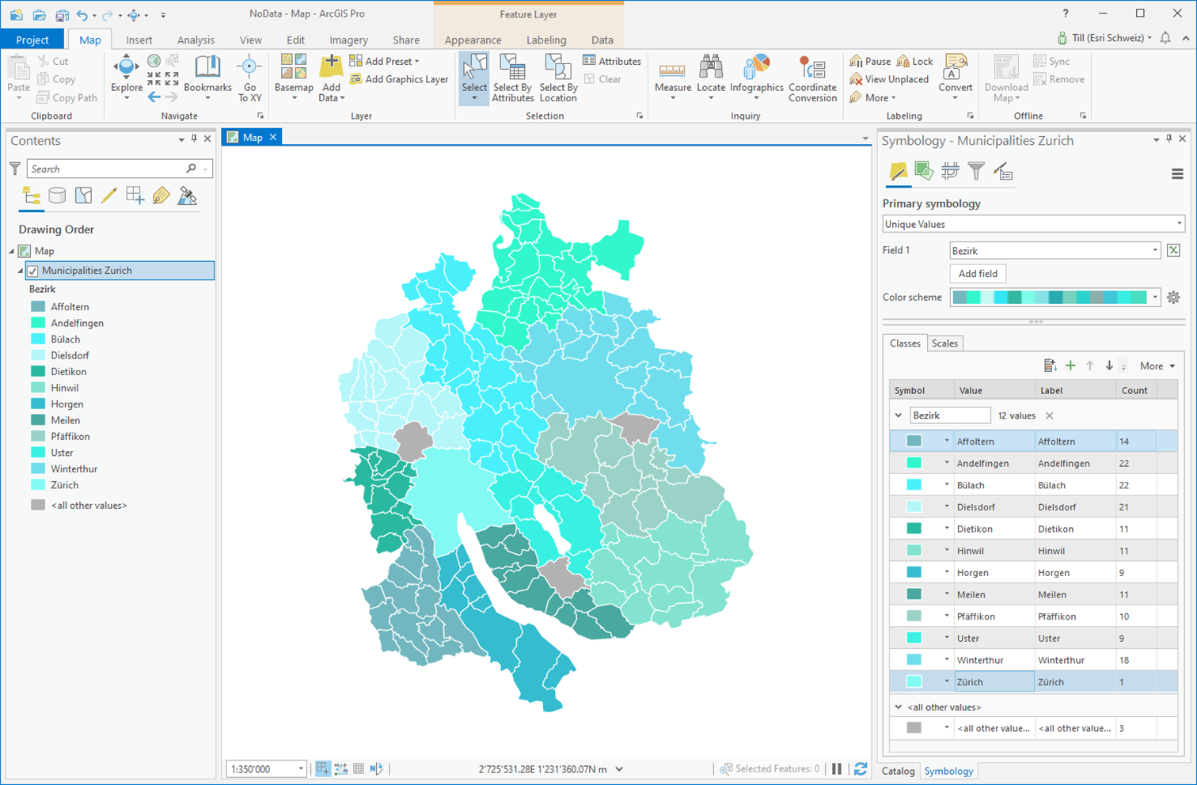Activate the Select tool
Screen dimensions: 1197x785
[x=474, y=78]
